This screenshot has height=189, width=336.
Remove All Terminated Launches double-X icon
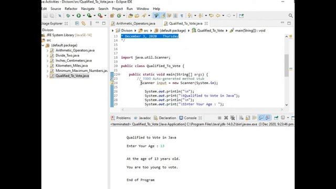click(x=233, y=118)
